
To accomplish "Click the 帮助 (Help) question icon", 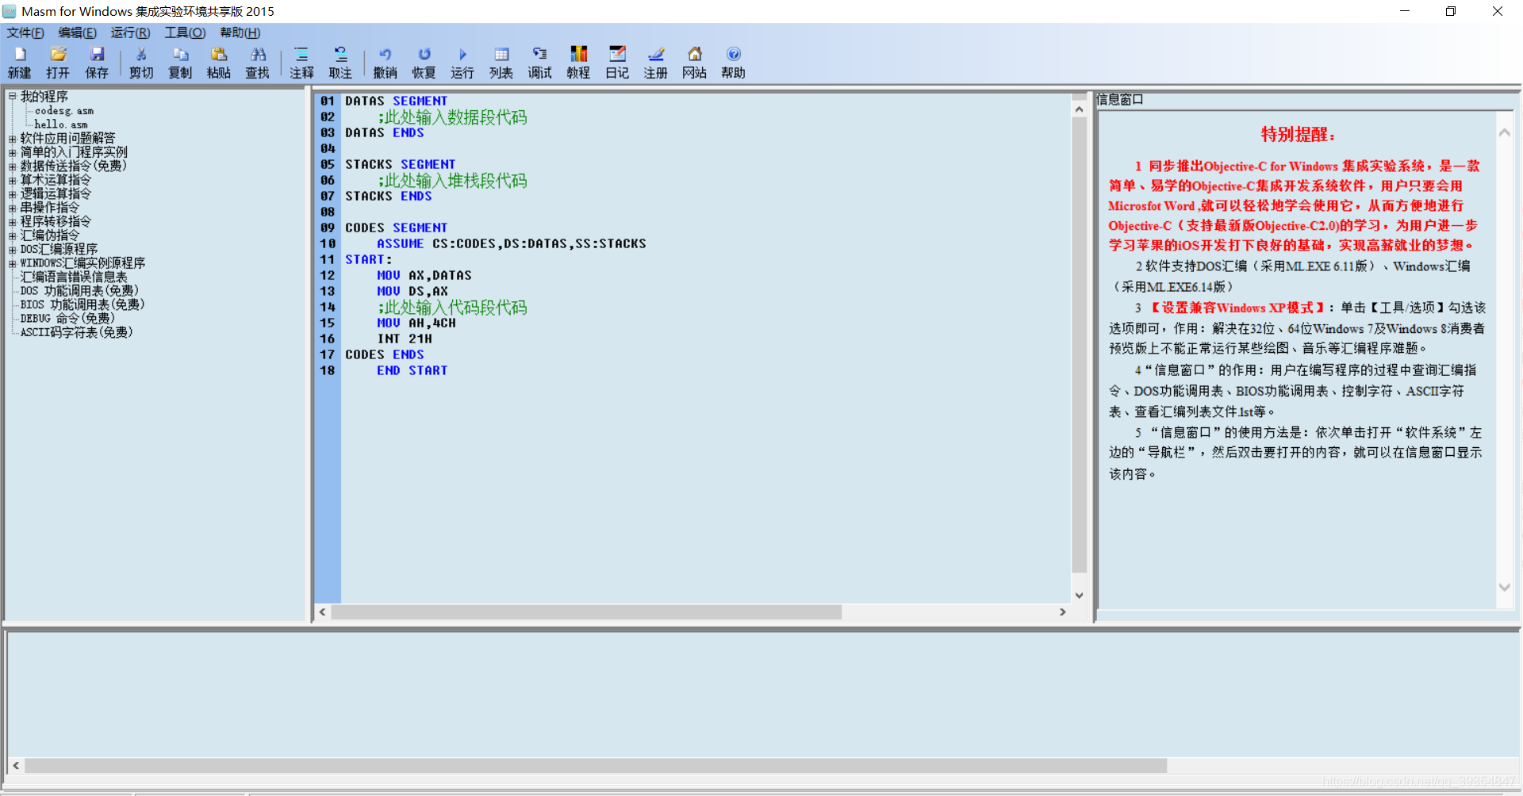I will (x=734, y=62).
